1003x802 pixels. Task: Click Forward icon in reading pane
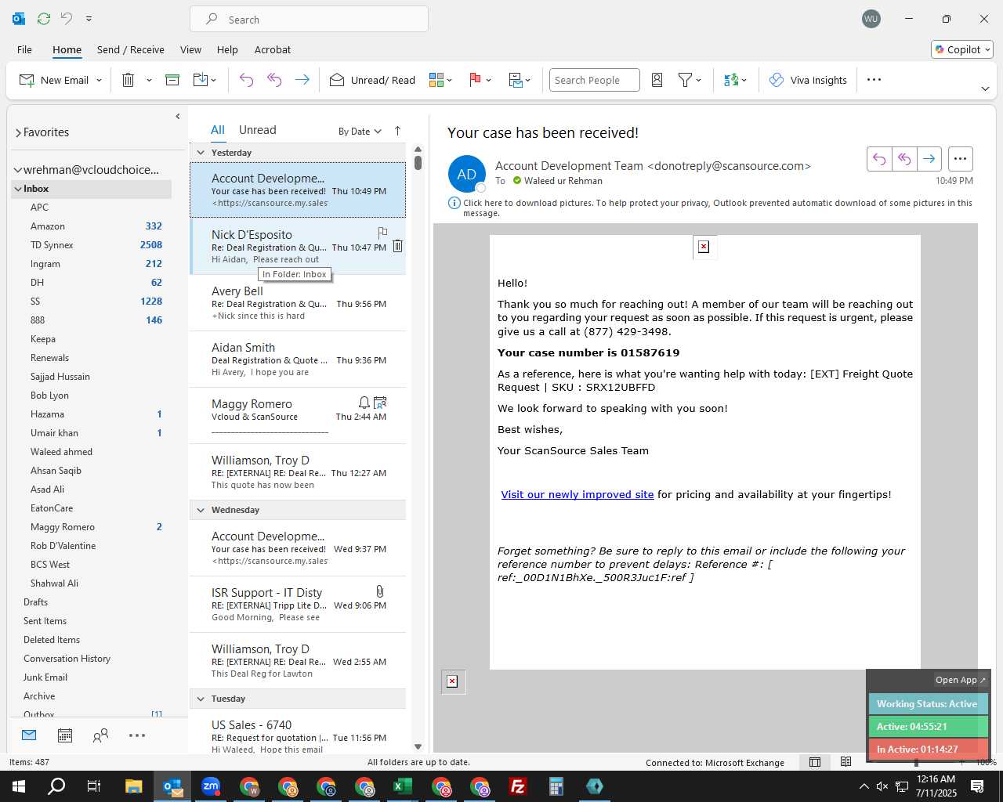pyautogui.click(x=929, y=159)
